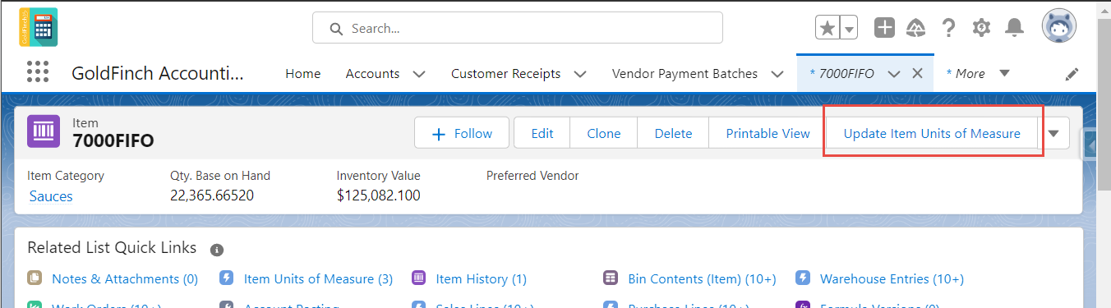This screenshot has height=308, width=1111.
Task: Open Item History (1) link
Action: tap(482, 279)
